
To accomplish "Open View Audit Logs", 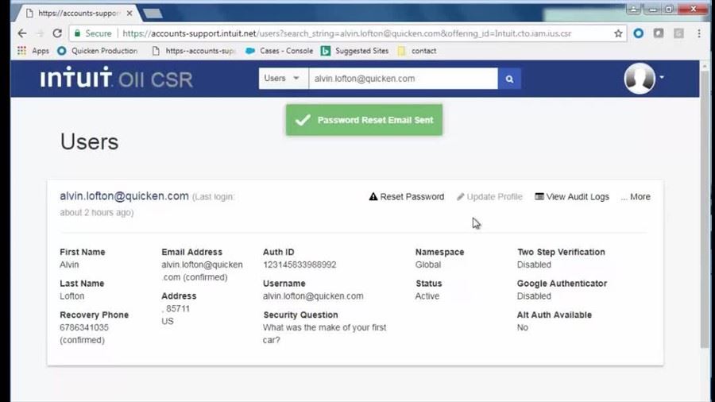I will point(572,196).
